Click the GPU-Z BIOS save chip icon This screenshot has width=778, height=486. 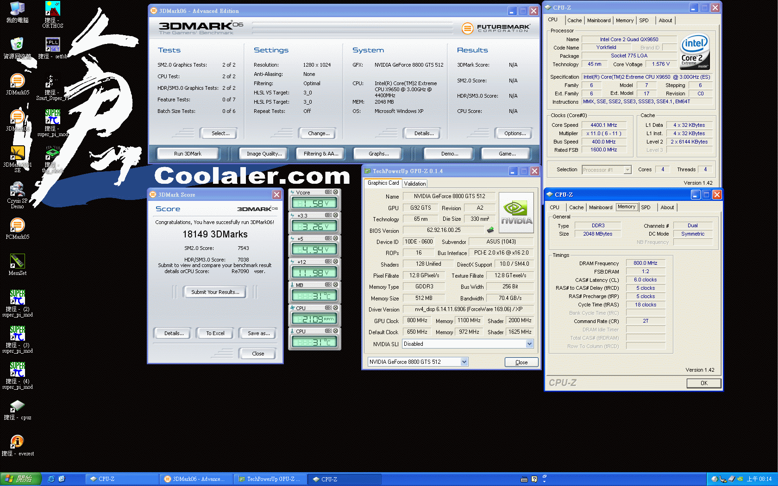point(490,230)
